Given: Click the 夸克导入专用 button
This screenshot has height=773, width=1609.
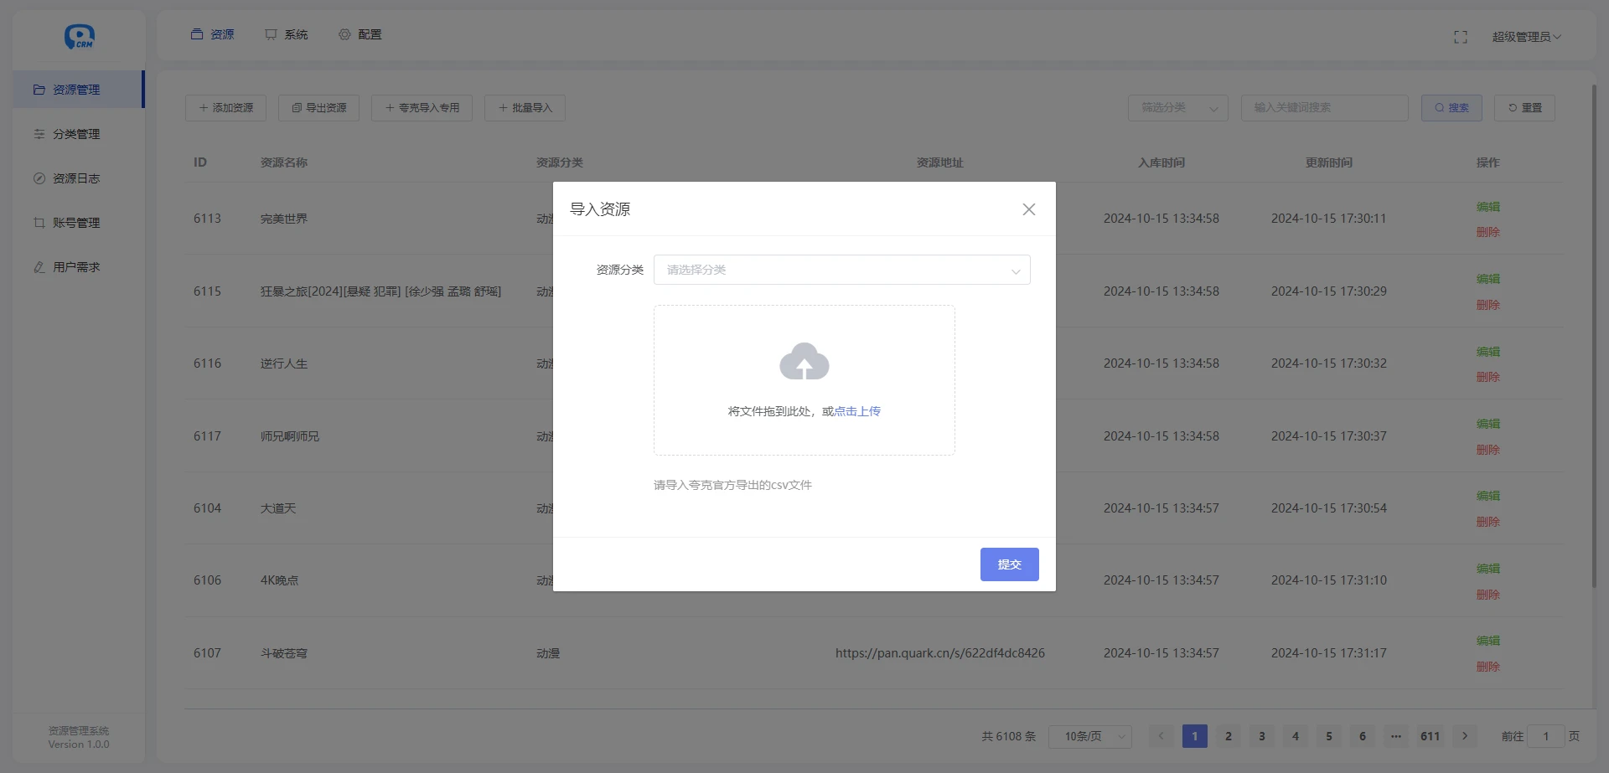Looking at the screenshot, I should 422,108.
